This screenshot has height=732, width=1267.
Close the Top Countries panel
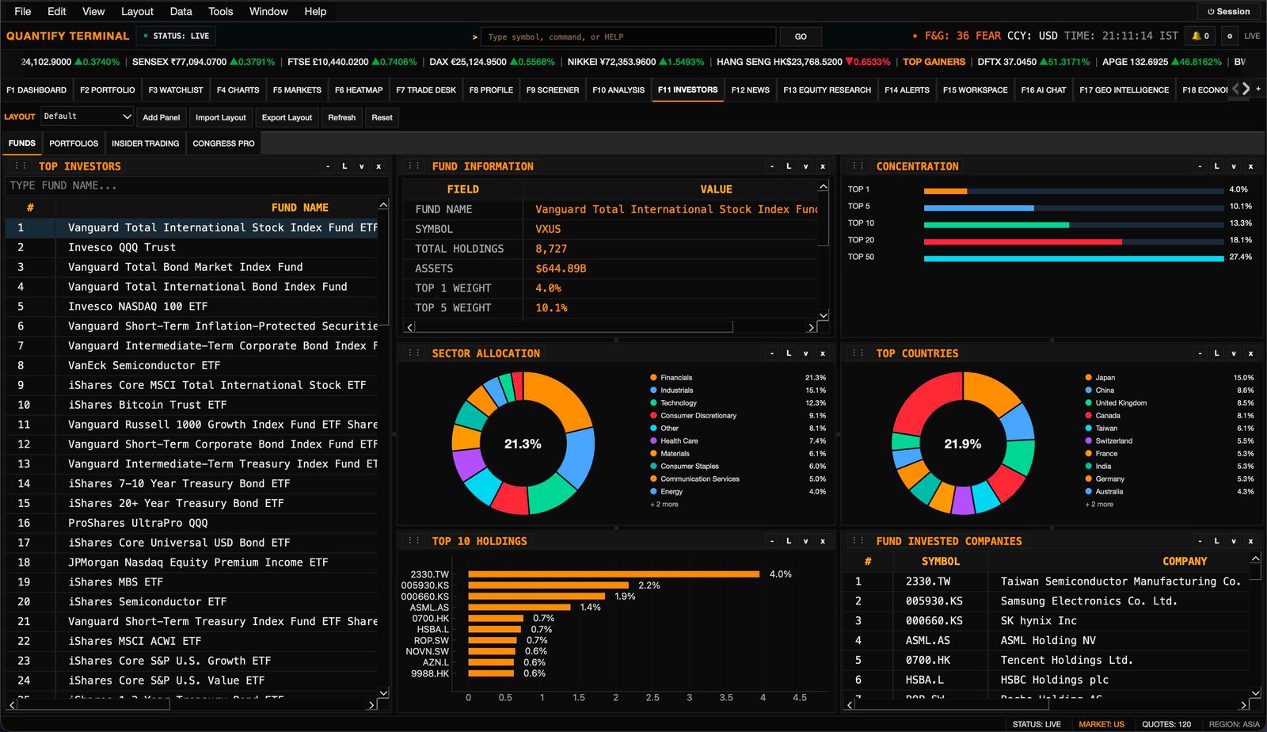tap(1250, 353)
